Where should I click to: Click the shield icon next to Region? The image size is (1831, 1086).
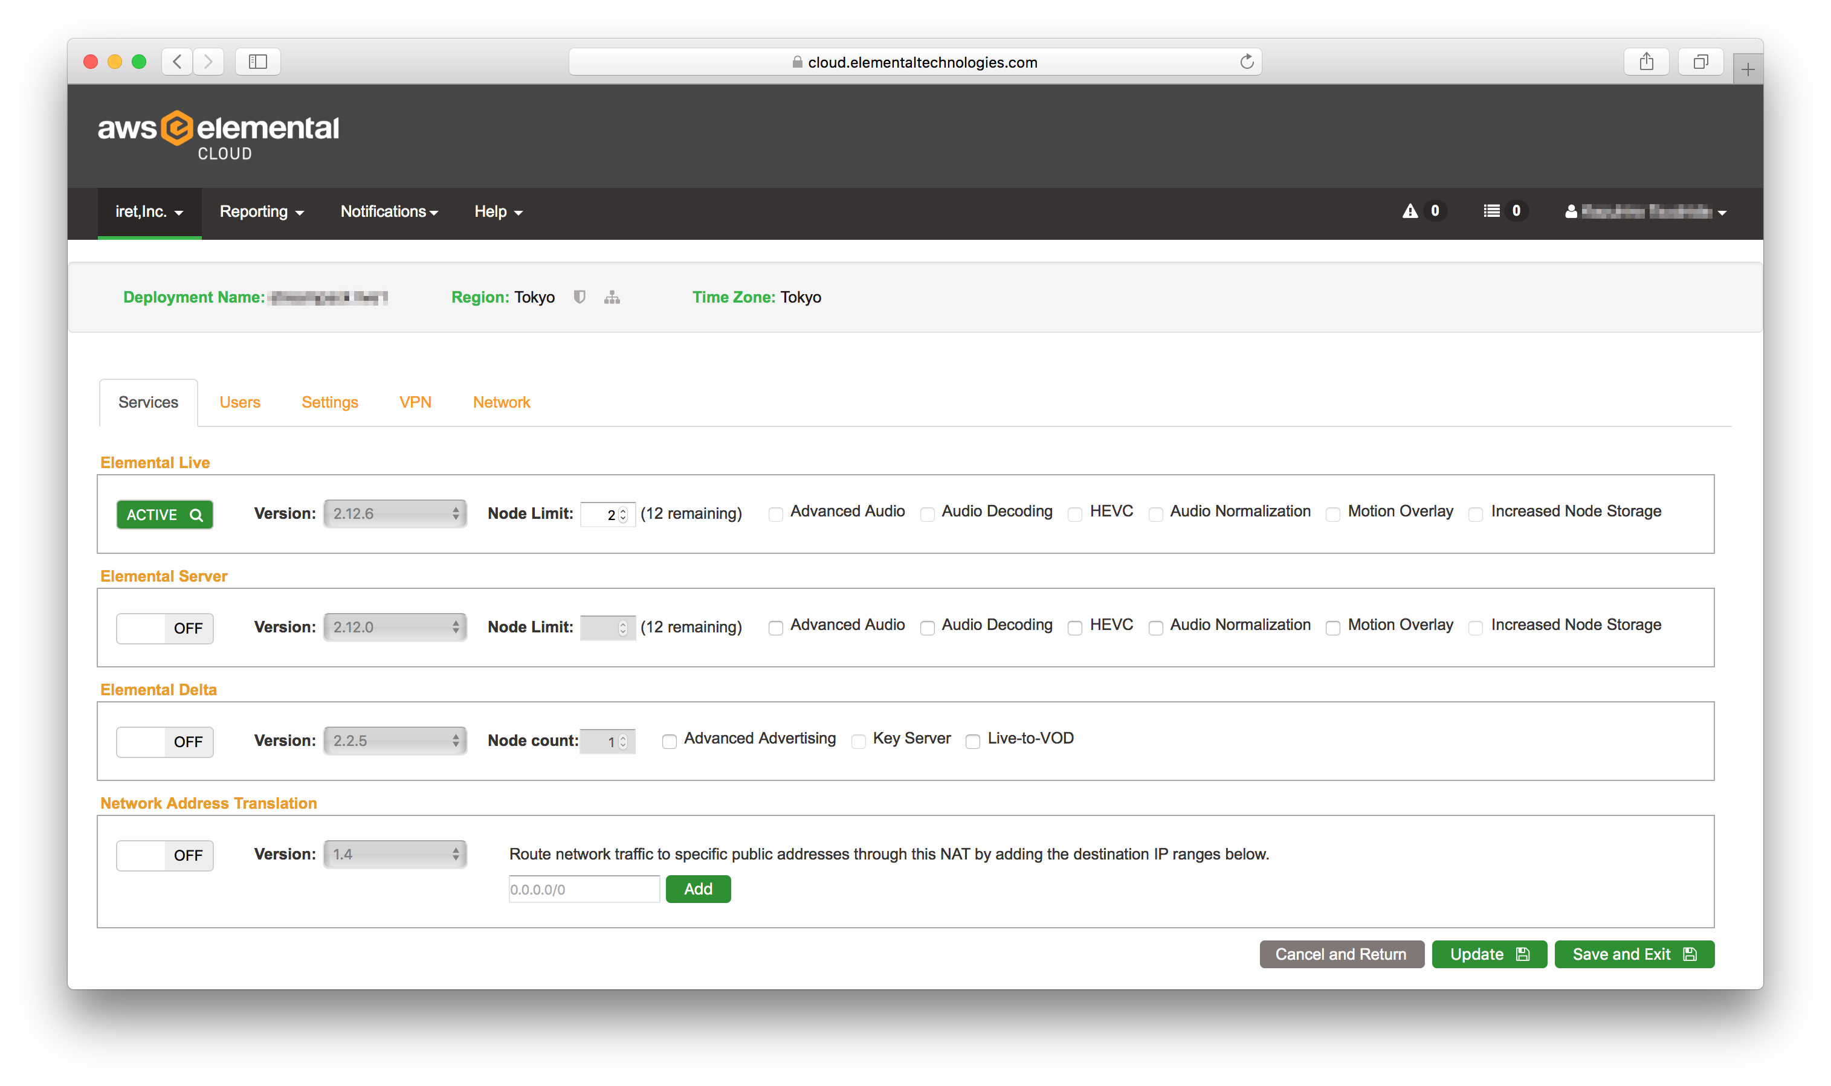pyautogui.click(x=579, y=297)
